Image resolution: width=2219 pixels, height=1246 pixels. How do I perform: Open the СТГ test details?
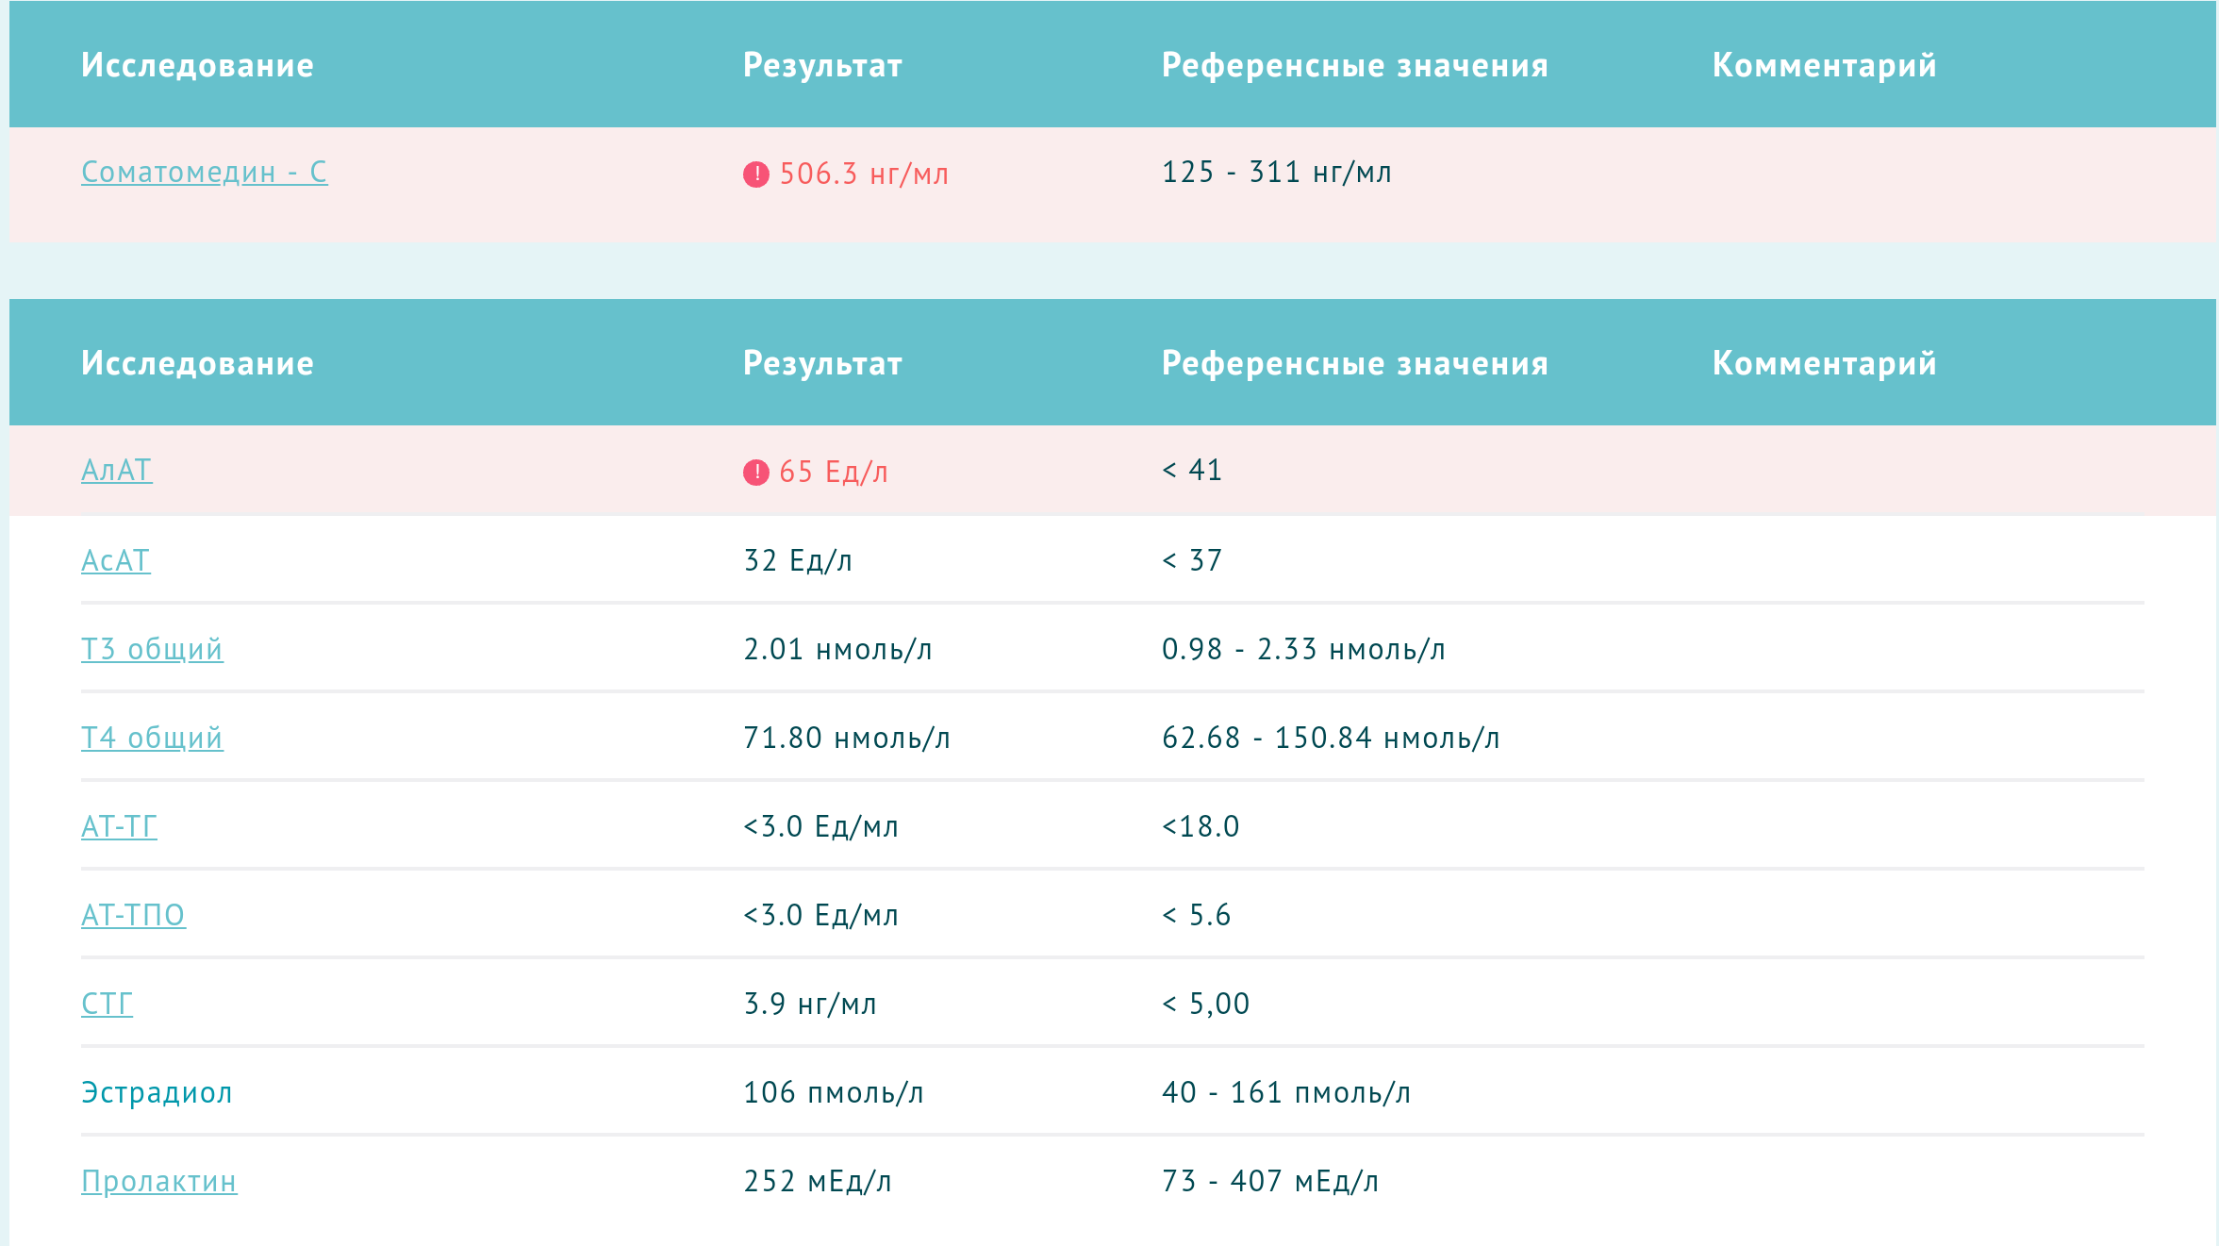[x=107, y=1005]
